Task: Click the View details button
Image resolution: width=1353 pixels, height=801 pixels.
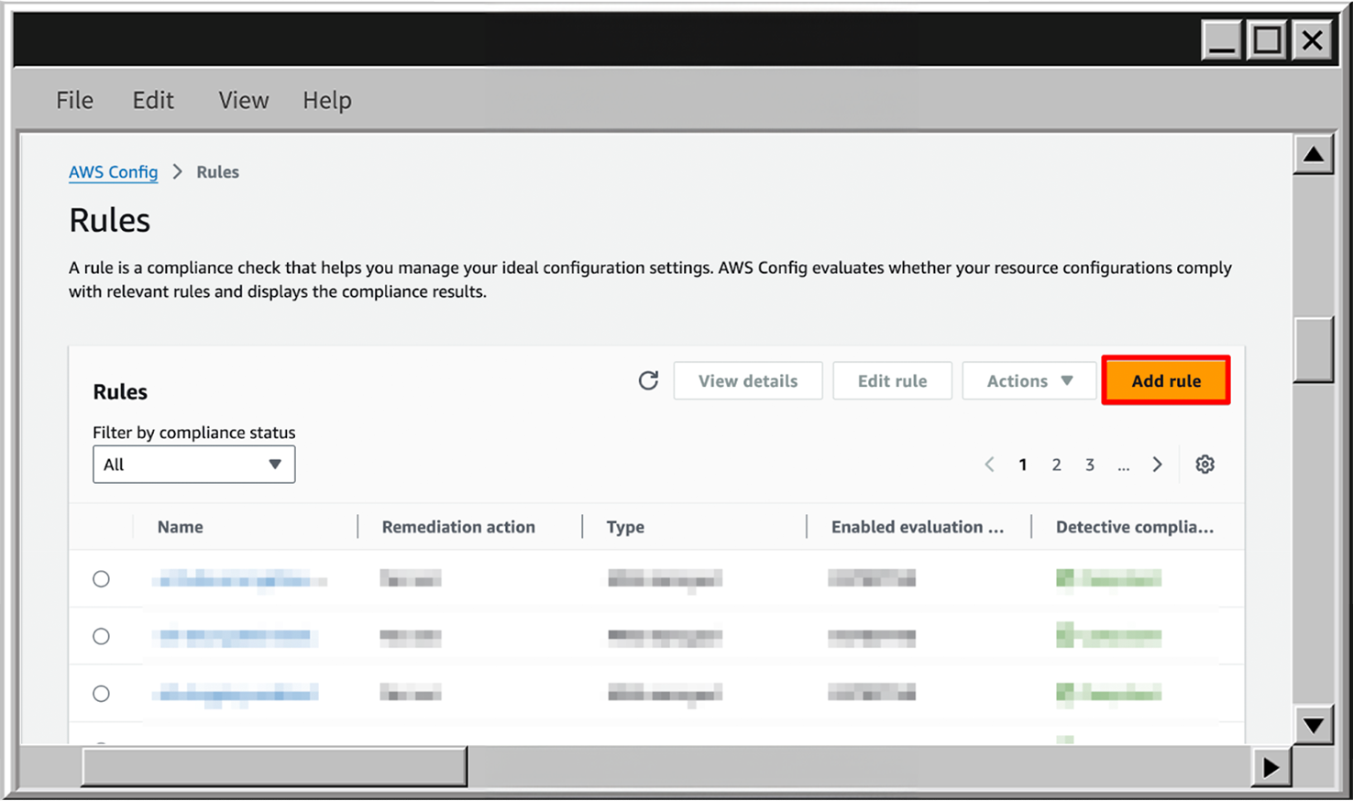Action: click(747, 380)
